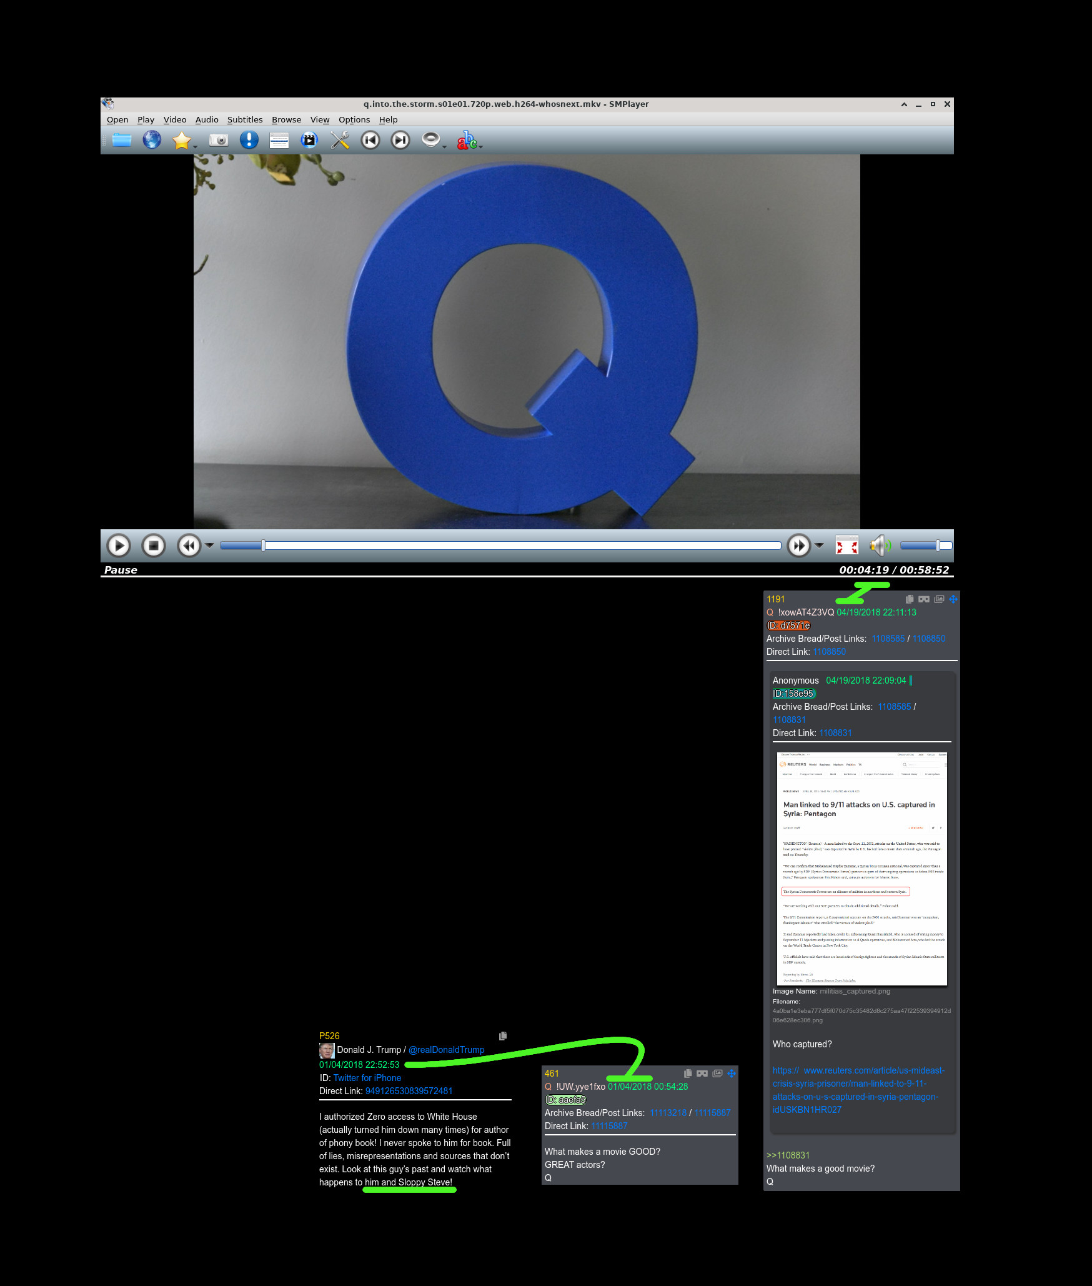The height and width of the screenshot is (1286, 1092).
Task: Open URL using the globe icon
Action: pos(152,140)
